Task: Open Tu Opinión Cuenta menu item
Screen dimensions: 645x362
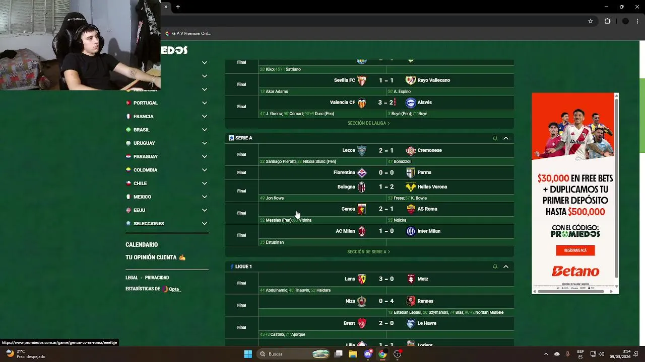Action: coord(155,257)
